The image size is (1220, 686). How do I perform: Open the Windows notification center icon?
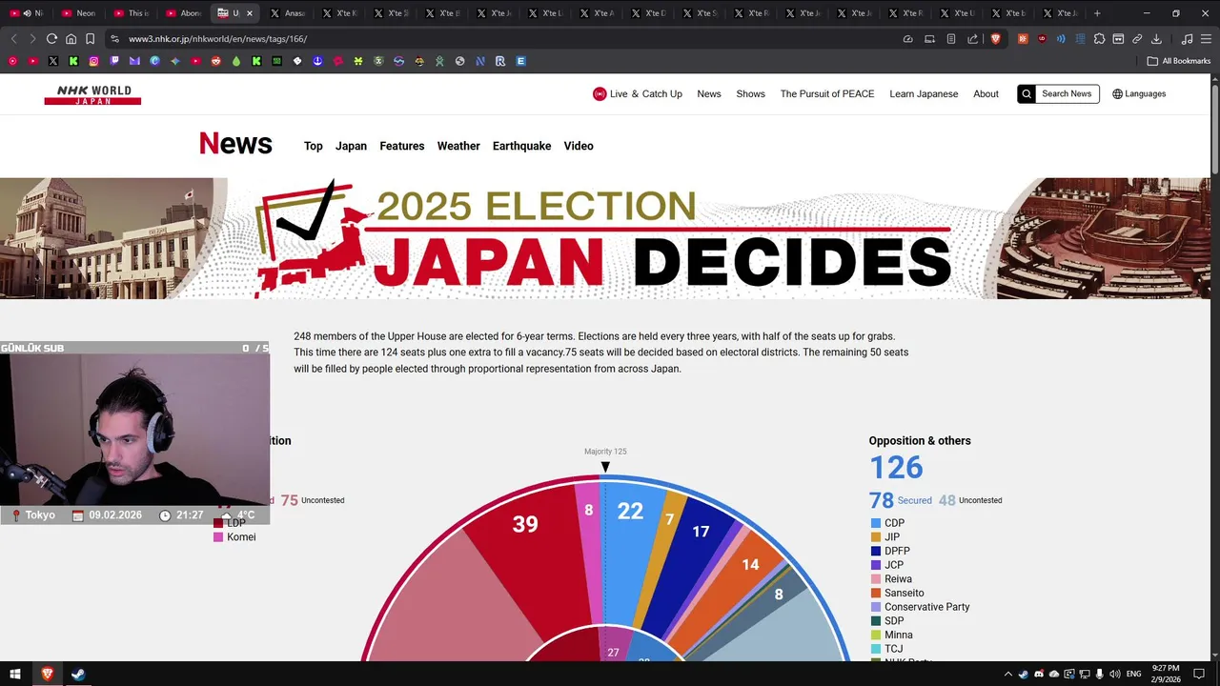pyautogui.click(x=1199, y=675)
